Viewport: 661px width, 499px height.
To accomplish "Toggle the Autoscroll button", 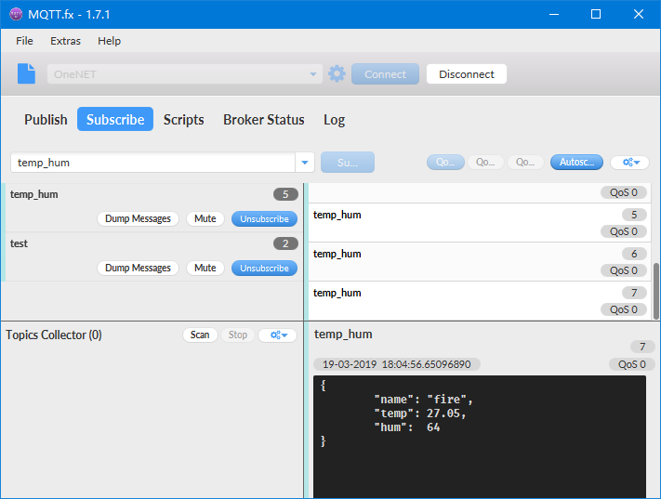I will [576, 163].
